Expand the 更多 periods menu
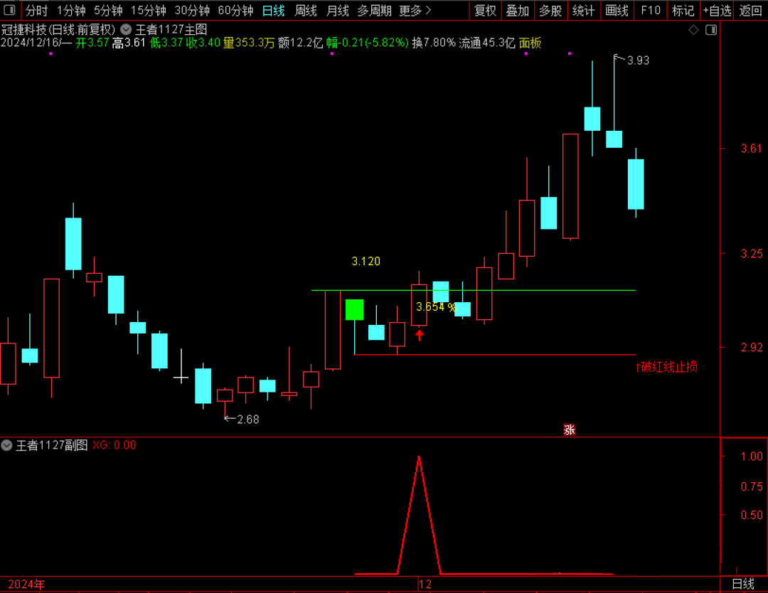768x593 pixels. [x=415, y=11]
